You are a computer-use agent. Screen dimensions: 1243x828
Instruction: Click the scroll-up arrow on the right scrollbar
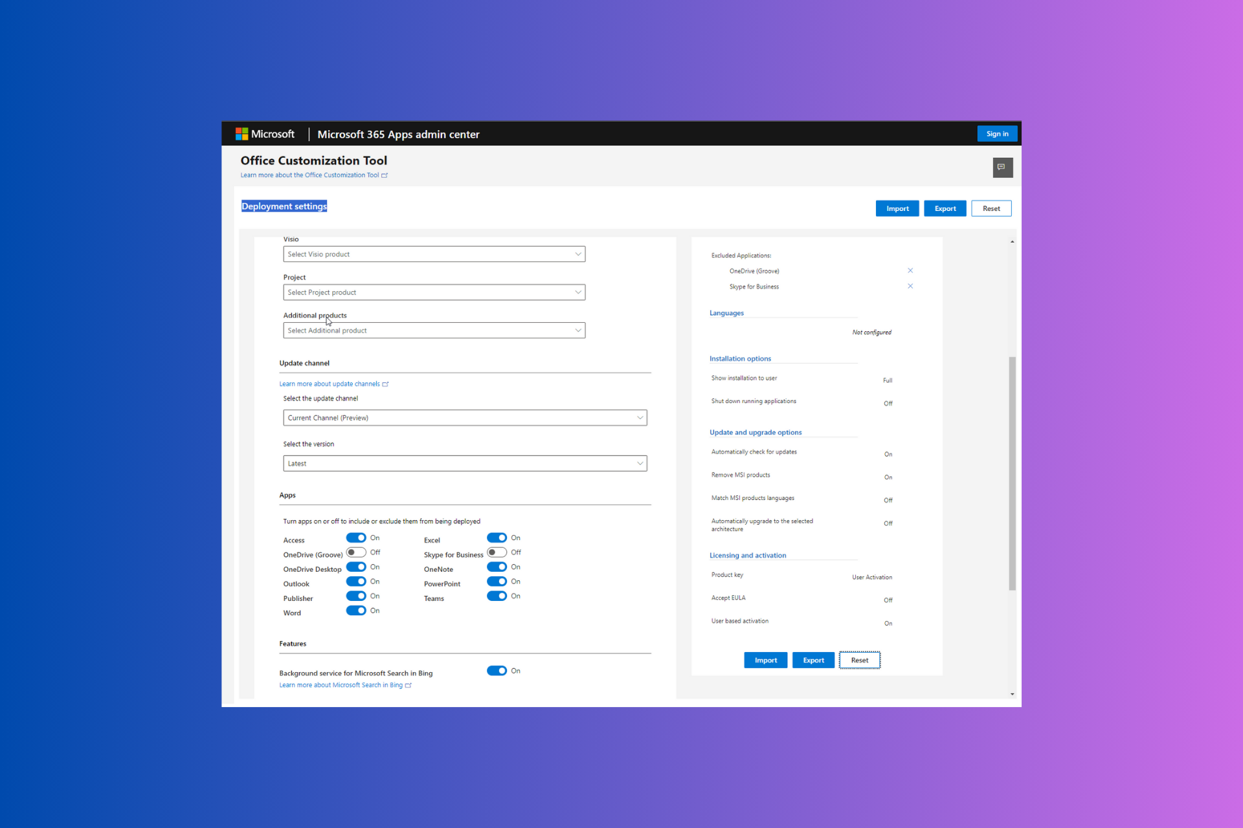[1012, 242]
